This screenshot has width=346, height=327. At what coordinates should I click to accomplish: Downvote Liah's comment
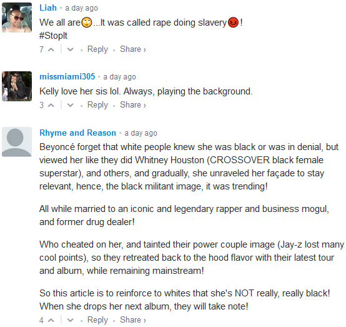(x=70, y=49)
